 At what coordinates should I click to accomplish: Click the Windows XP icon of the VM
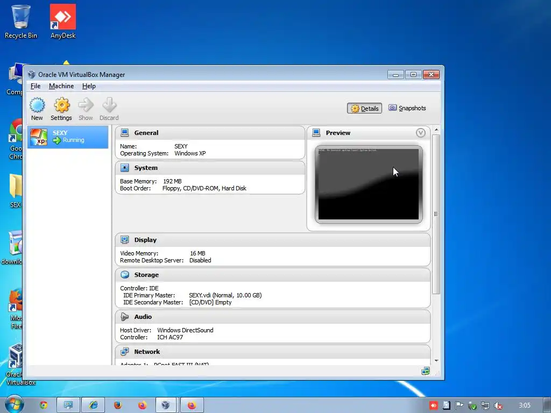coord(39,137)
